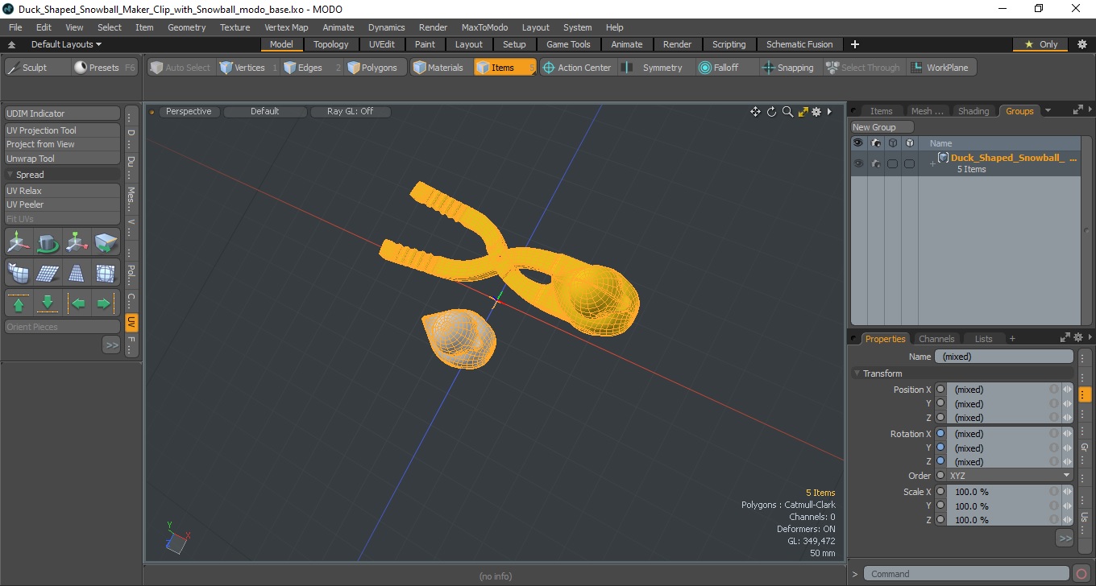This screenshot has width=1096, height=586.
Task: Click the align UVs down arrow icon
Action: point(48,303)
